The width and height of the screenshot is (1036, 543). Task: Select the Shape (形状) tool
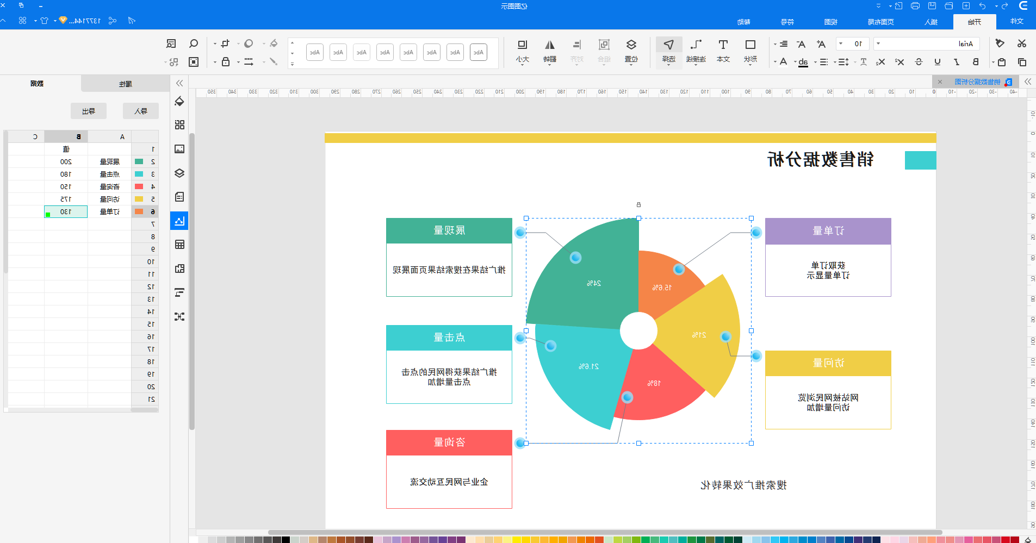pyautogui.click(x=750, y=51)
